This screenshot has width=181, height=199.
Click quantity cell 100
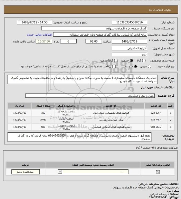click(43, 113)
